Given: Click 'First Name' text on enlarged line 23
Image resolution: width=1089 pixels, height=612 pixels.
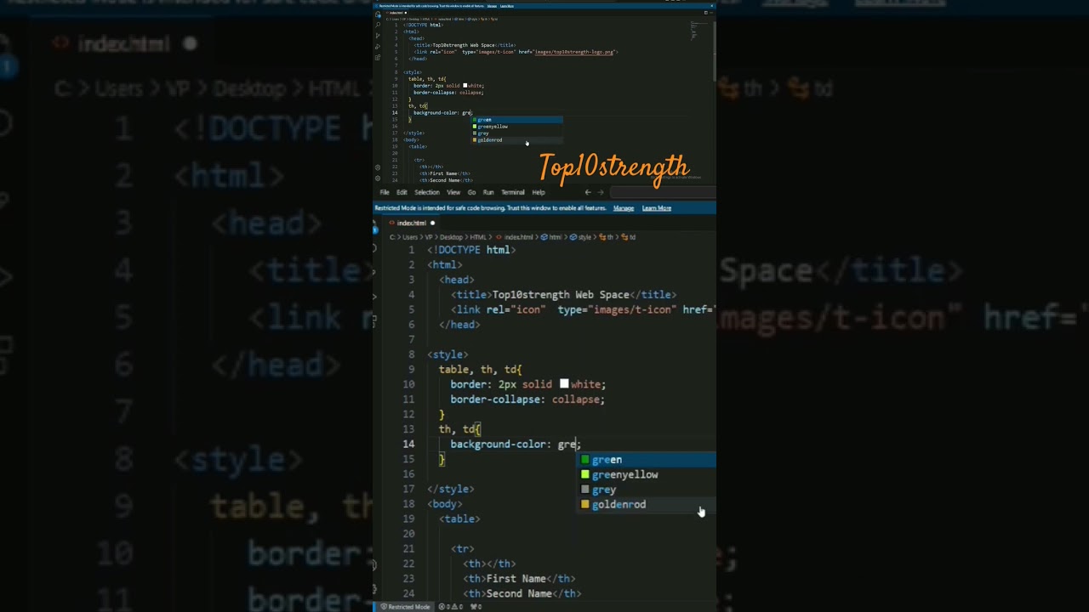Looking at the screenshot, I should coord(516,579).
